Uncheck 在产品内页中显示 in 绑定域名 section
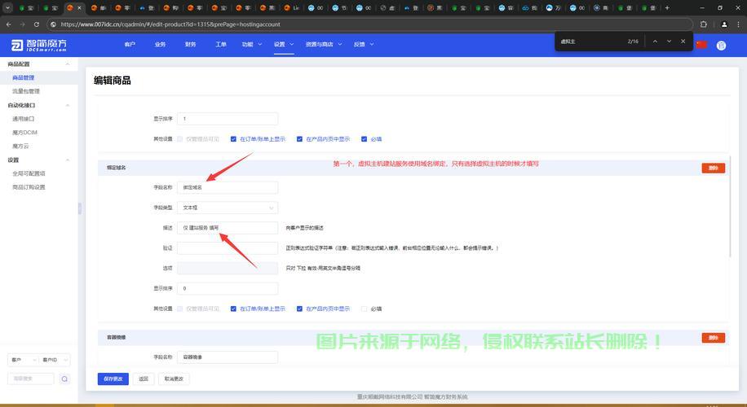The width and height of the screenshot is (747, 407). pyautogui.click(x=299, y=309)
